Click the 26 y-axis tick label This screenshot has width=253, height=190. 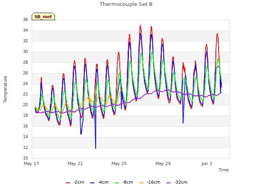(x=25, y=73)
